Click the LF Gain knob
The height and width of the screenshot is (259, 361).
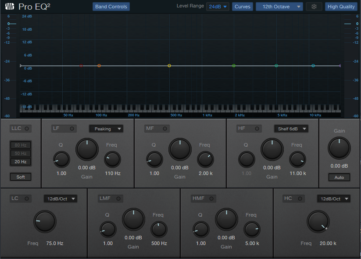(x=87, y=150)
